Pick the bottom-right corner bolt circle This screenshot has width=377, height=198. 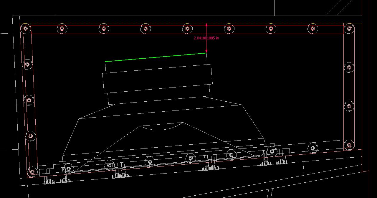click(349, 145)
